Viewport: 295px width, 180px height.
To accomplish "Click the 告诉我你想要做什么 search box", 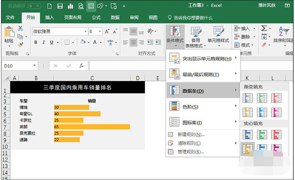I will point(190,18).
